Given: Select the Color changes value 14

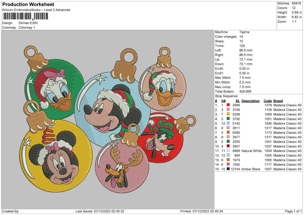Looking at the screenshot, I should click(x=241, y=37).
